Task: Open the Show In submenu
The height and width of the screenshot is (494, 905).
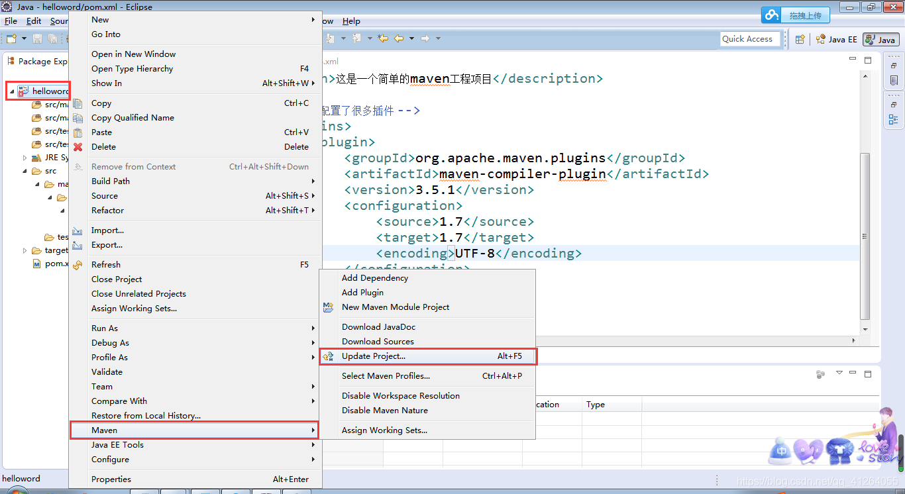Action: click(195, 83)
